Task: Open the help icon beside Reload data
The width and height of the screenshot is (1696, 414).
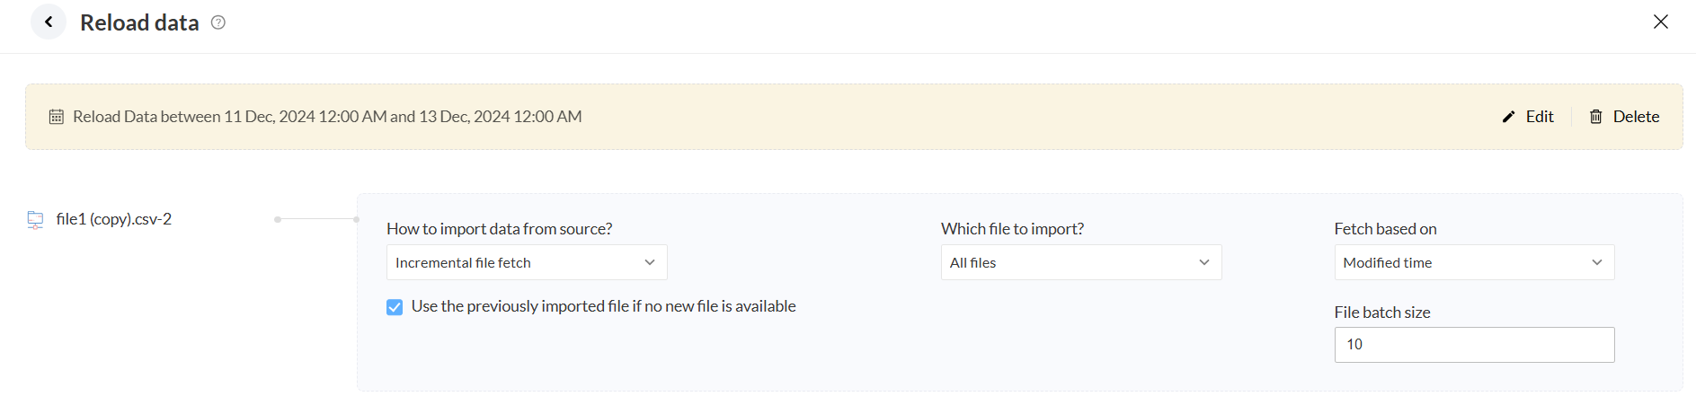Action: coord(218,22)
